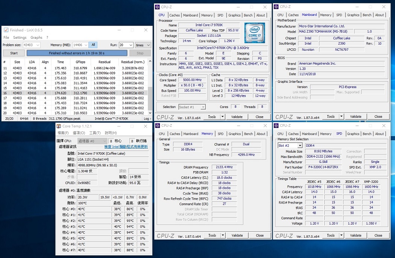
Task: Open the Slot #2 memory slot dropdown
Action: [x=300, y=146]
